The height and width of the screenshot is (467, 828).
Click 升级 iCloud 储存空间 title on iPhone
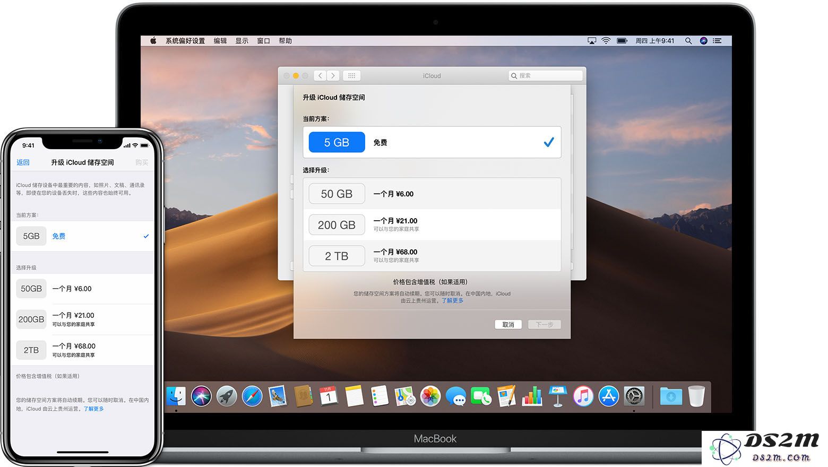[82, 162]
